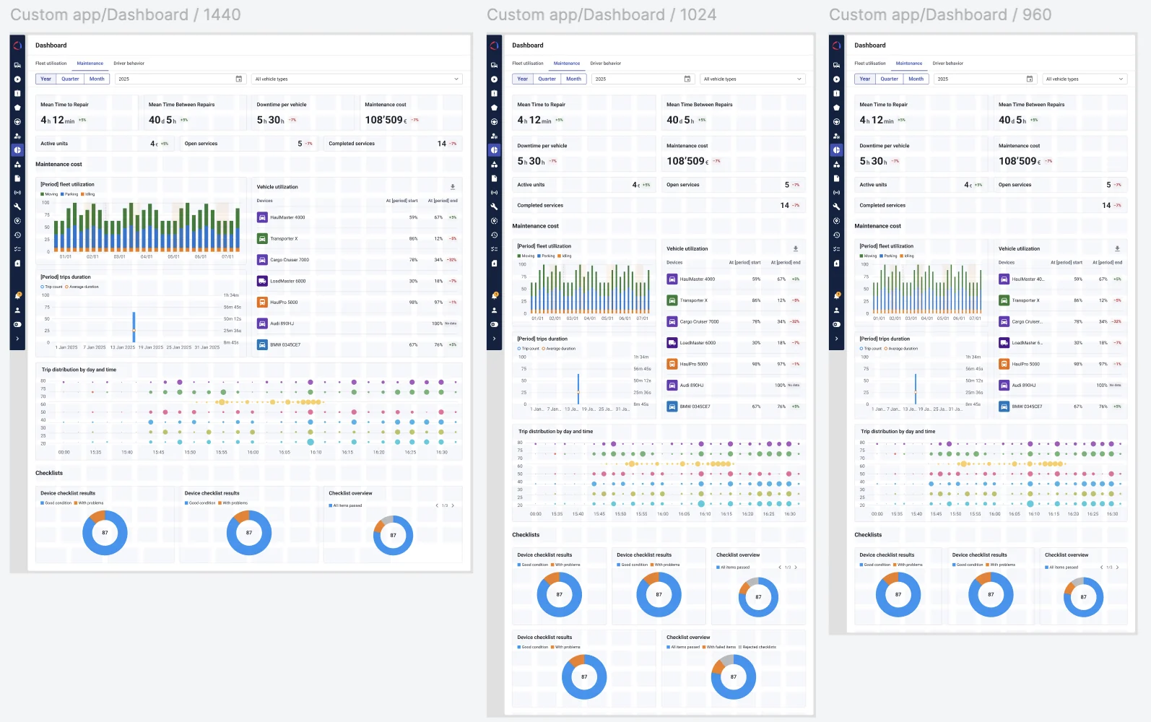Switch period to Month in the 1440 frame
The height and width of the screenshot is (722, 1151).
coord(97,79)
